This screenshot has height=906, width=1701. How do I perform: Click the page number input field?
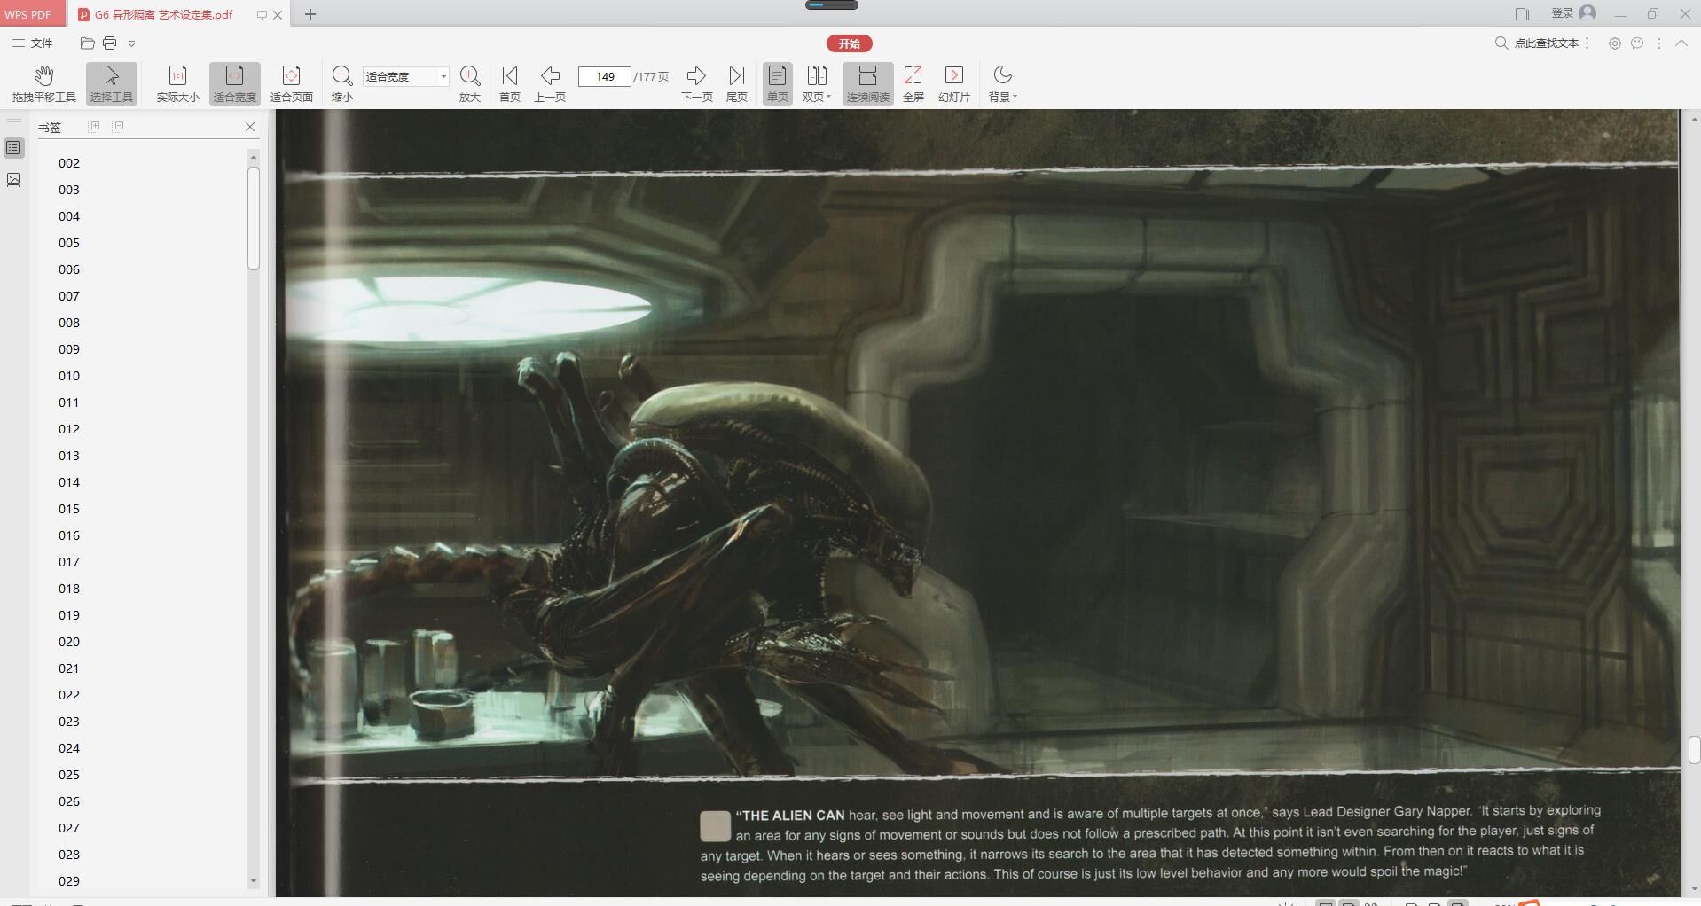(604, 77)
